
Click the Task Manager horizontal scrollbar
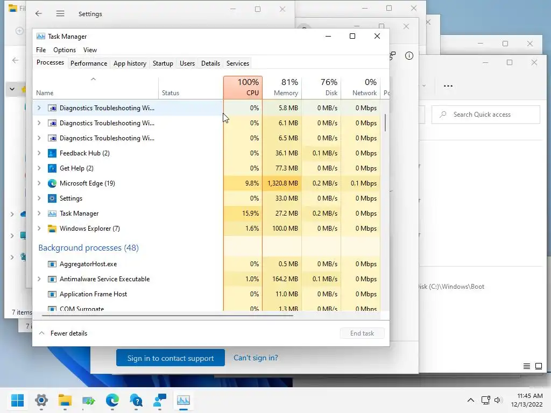[167, 316]
